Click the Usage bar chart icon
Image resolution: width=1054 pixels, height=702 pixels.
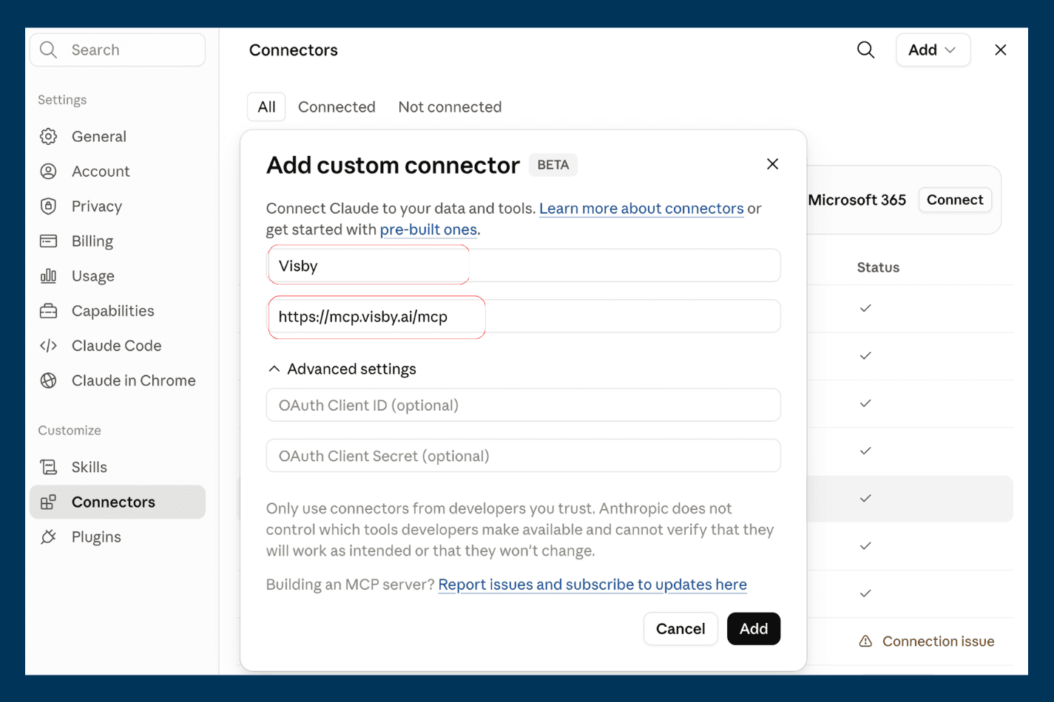(x=48, y=276)
